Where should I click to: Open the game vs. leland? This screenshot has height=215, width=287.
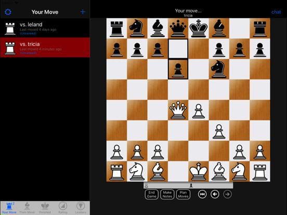click(x=45, y=28)
